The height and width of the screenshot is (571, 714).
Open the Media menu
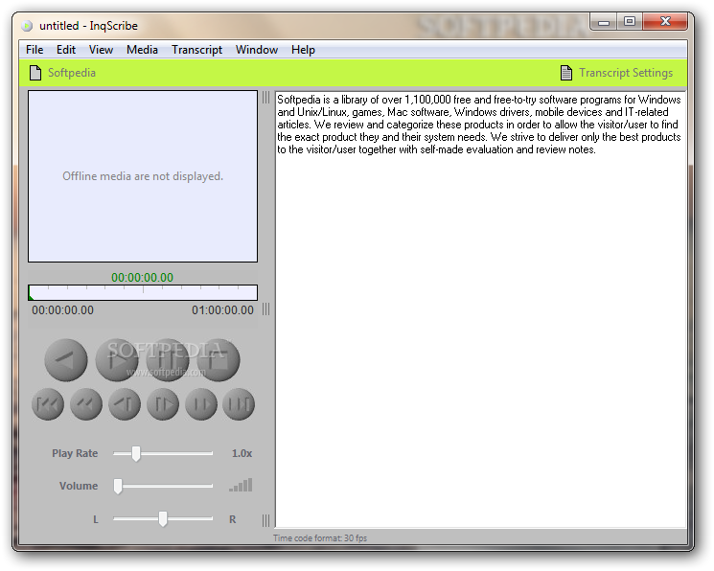tap(142, 50)
